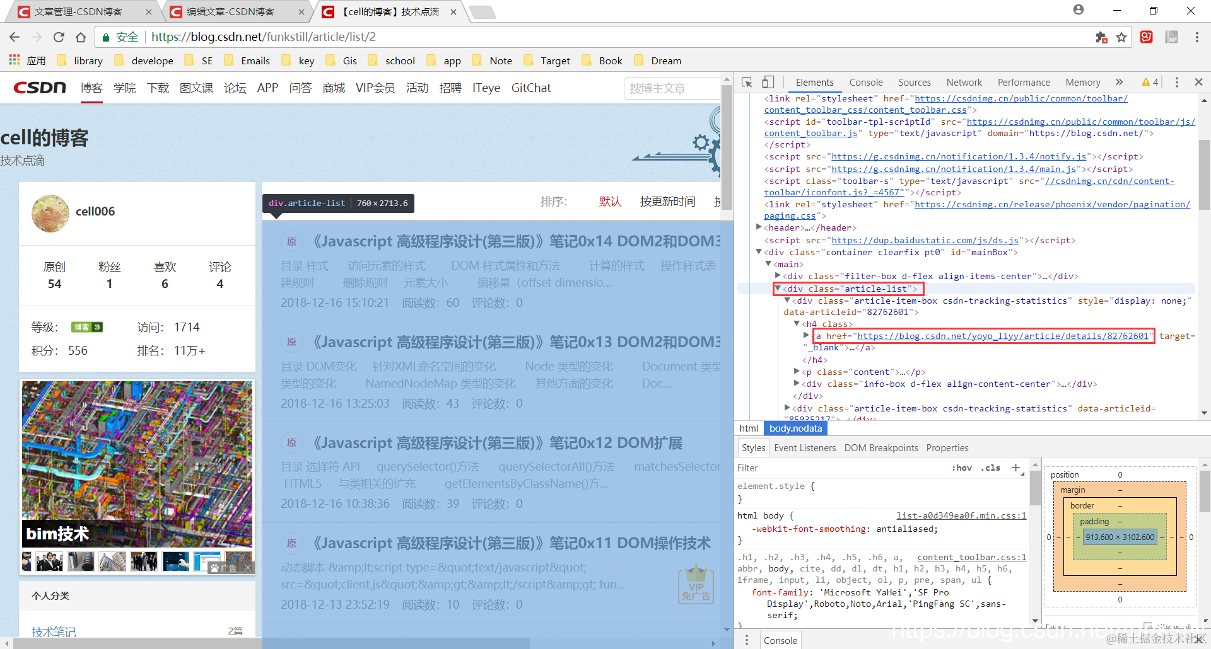Image resolution: width=1211 pixels, height=649 pixels.
Task: Toggle the .cls class editor
Action: pos(991,468)
